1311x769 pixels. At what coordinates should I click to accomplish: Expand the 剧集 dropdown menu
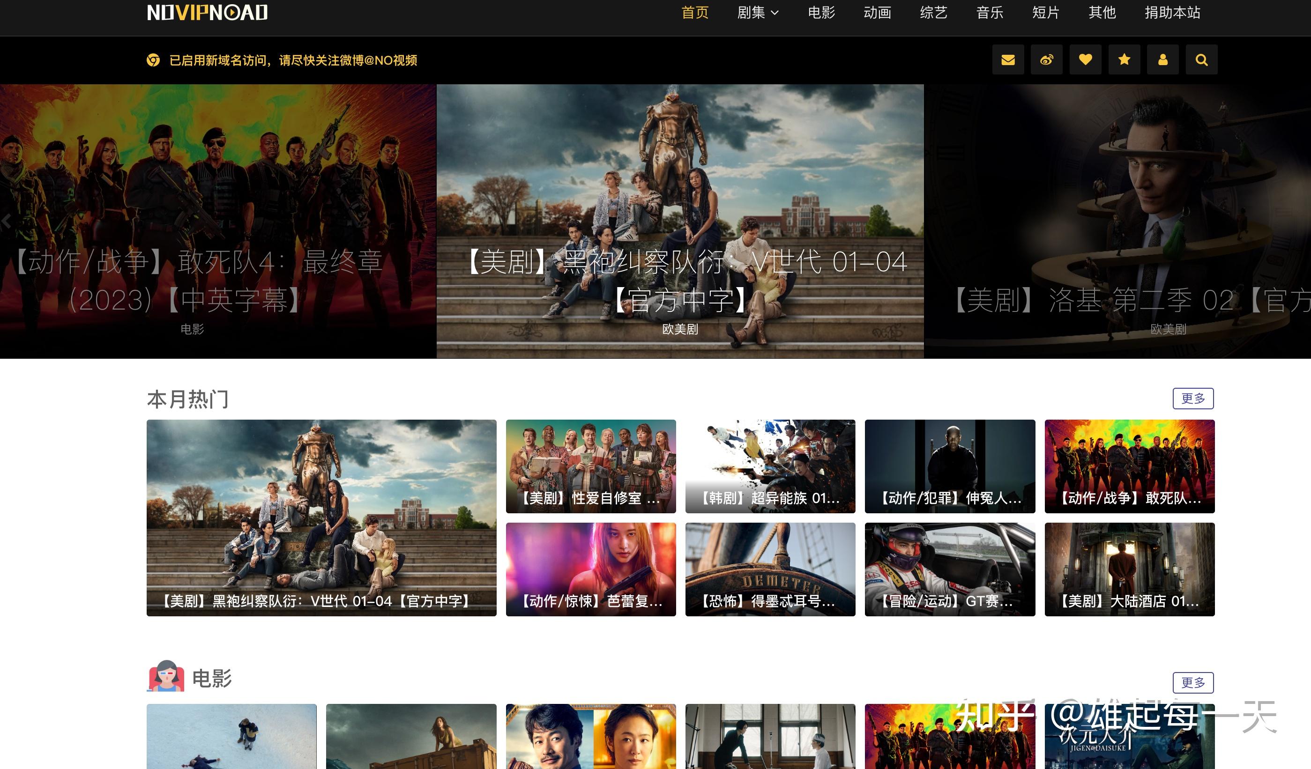pos(758,13)
